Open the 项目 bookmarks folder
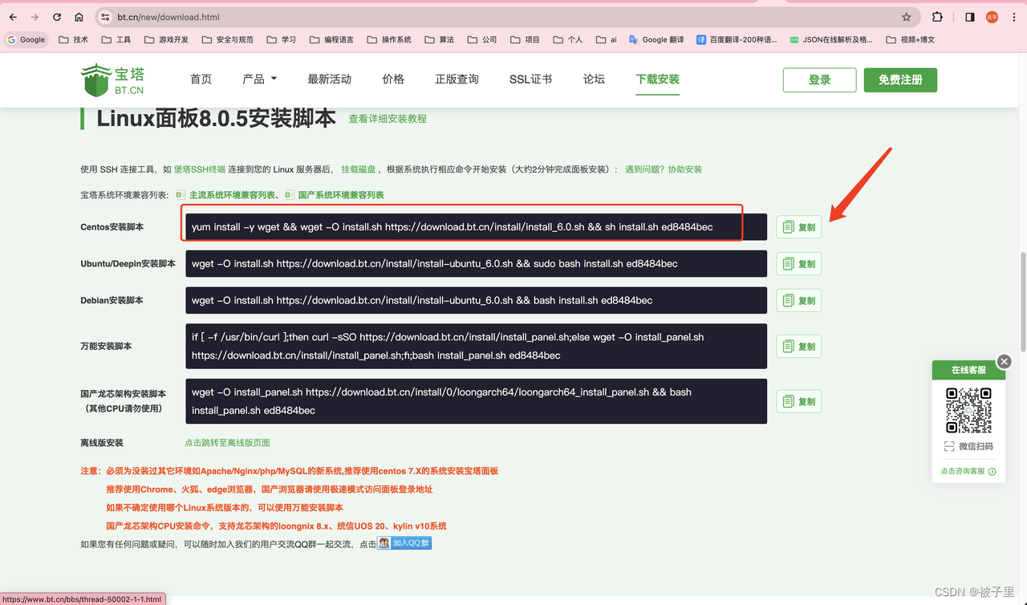The width and height of the screenshot is (1027, 605). click(525, 39)
